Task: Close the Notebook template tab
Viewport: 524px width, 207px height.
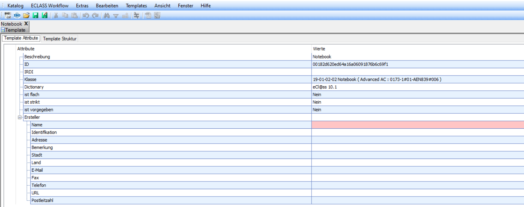Action: point(26,24)
